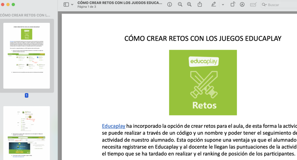Open the search options magnifier icon
The height and width of the screenshot is (160, 297).
tap(264, 5)
